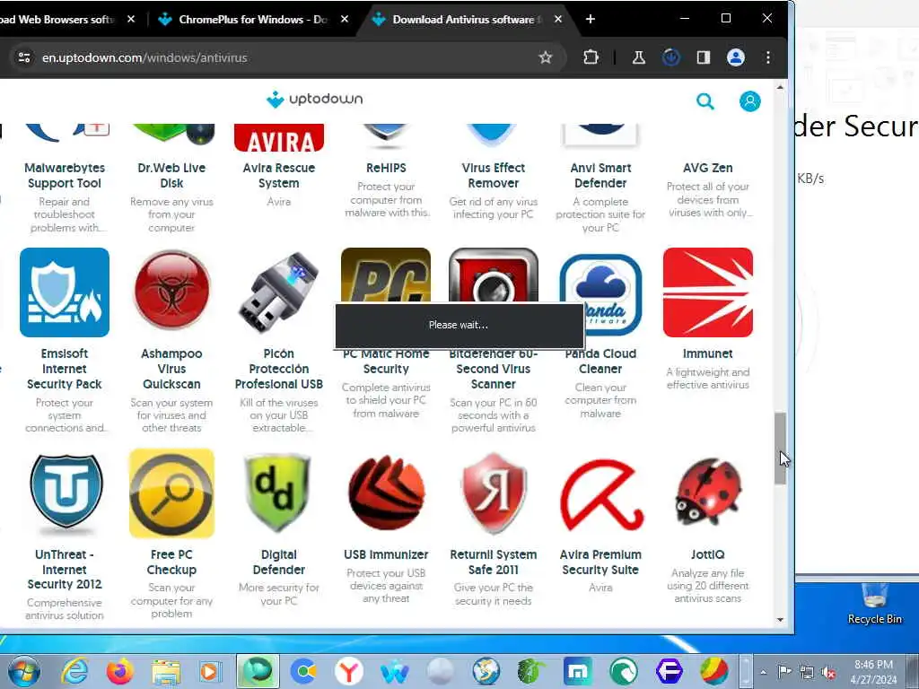The height and width of the screenshot is (689, 919).
Task: Launch Firefox from the taskbar
Action: coord(119,671)
